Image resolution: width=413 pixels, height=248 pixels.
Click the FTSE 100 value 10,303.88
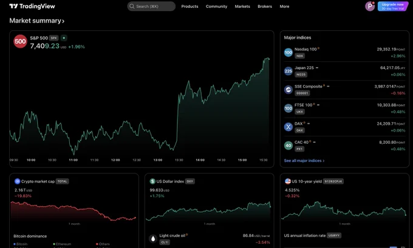tap(386, 105)
